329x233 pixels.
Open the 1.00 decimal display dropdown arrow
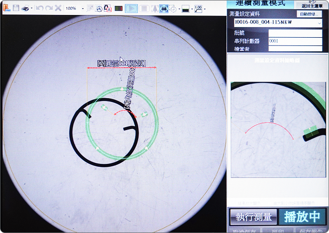pyautogui.click(x=205, y=9)
